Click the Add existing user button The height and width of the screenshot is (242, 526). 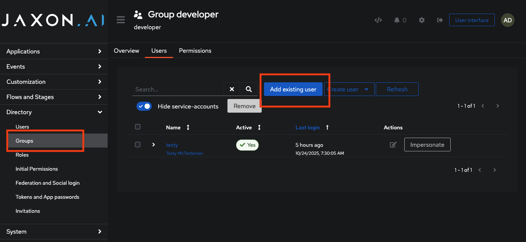pyautogui.click(x=293, y=89)
